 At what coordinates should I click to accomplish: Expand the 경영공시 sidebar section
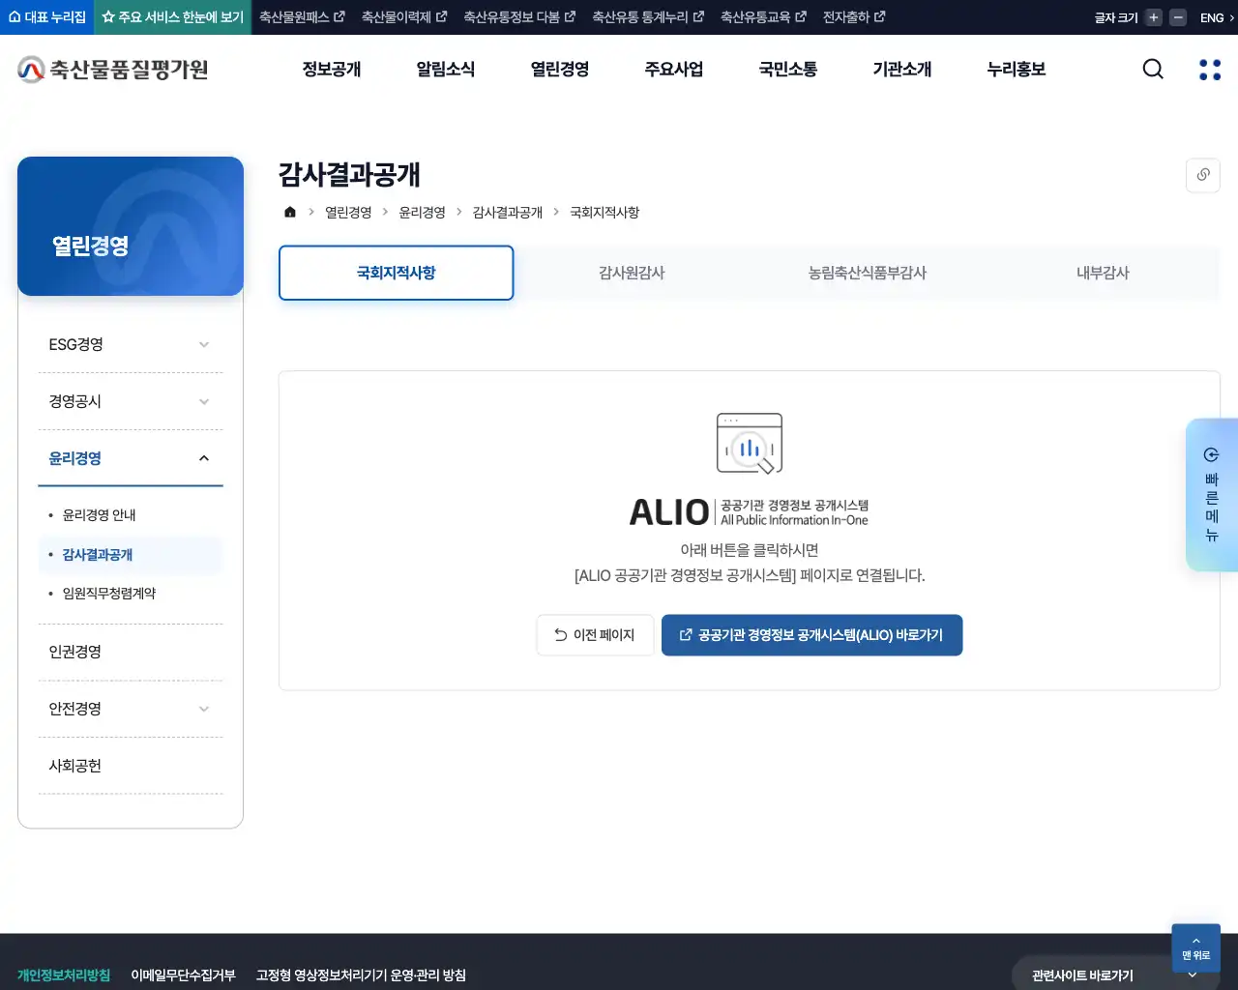(131, 401)
